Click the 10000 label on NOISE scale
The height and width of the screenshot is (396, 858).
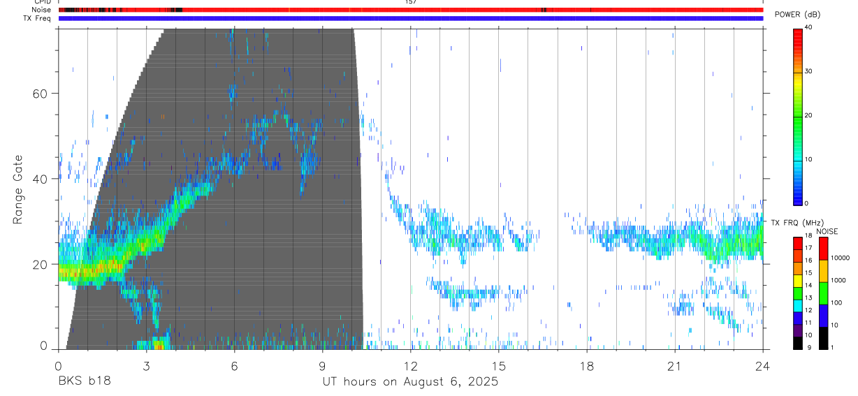click(x=840, y=258)
